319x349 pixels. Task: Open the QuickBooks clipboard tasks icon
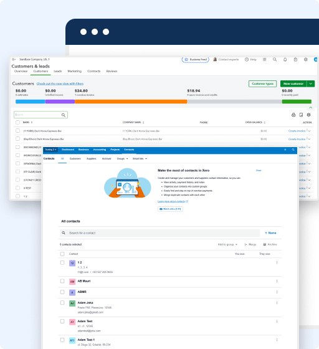tap(295, 59)
